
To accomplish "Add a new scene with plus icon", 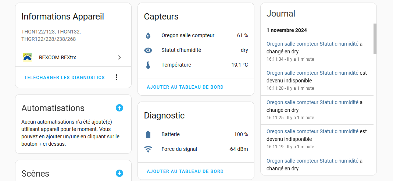I will (119, 173).
